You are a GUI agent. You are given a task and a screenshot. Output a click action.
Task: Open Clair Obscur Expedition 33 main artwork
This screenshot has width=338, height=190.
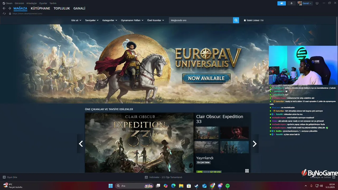tap(139, 143)
